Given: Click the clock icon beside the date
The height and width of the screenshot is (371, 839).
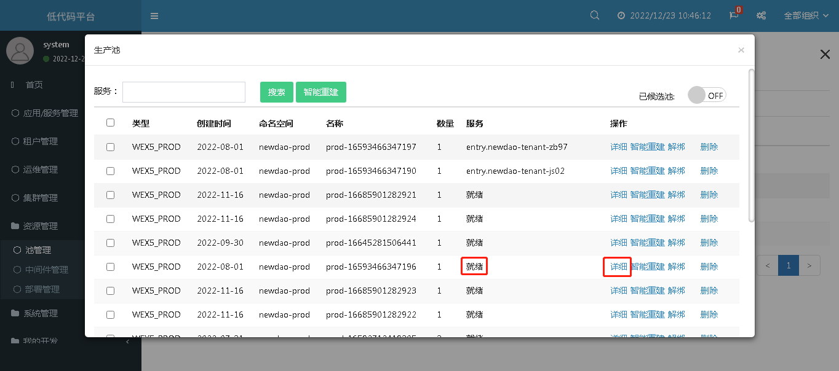Looking at the screenshot, I should [x=621, y=16].
